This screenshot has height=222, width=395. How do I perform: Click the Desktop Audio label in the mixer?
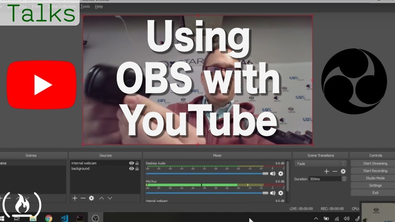(x=156, y=163)
